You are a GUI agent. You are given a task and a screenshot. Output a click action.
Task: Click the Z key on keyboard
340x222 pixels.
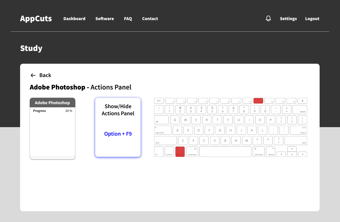pyautogui.click(x=183, y=141)
